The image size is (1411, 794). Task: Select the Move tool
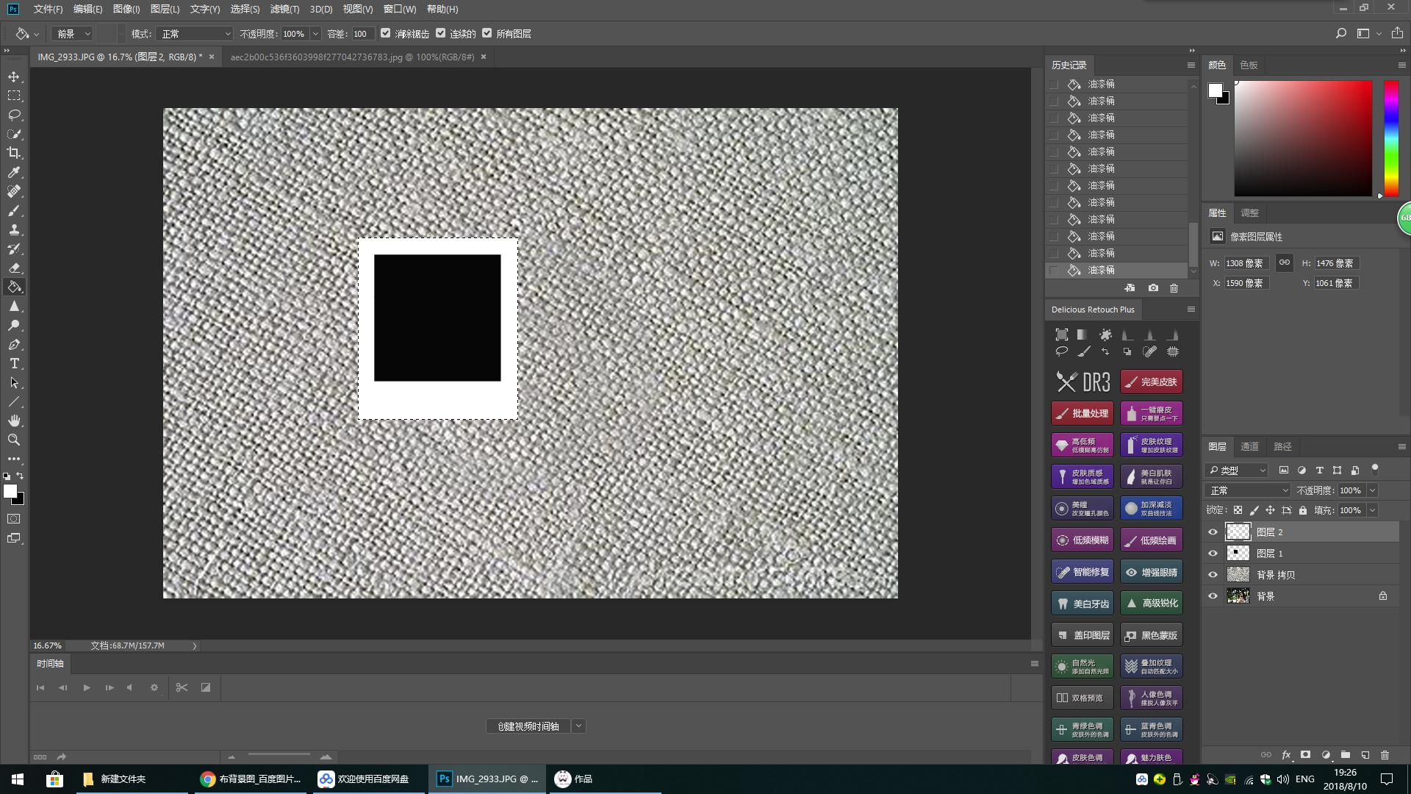tap(14, 77)
